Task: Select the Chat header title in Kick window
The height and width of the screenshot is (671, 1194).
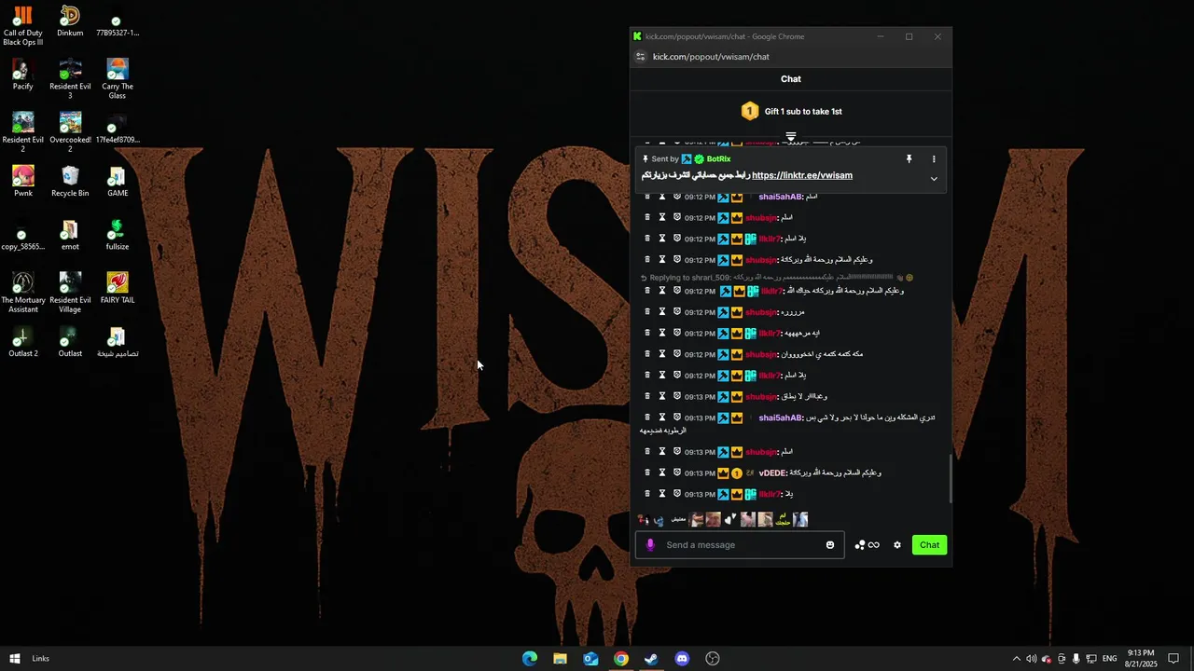Action: click(x=791, y=79)
